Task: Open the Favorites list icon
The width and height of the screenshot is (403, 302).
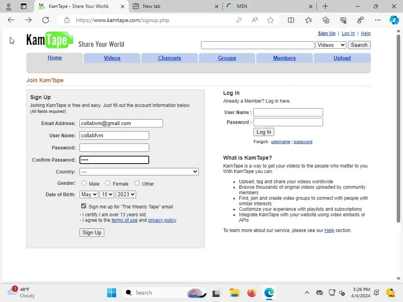Action: [x=309, y=20]
